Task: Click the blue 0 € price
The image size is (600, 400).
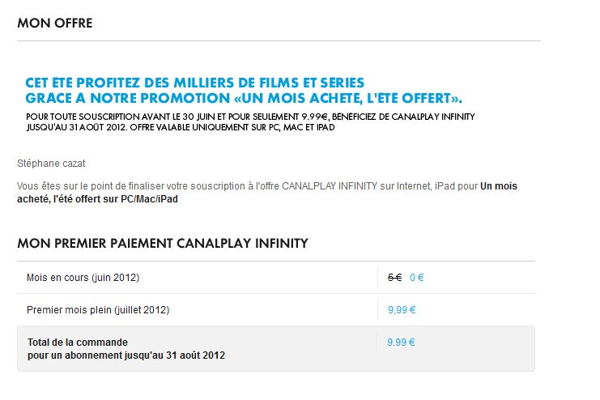Action: (417, 278)
